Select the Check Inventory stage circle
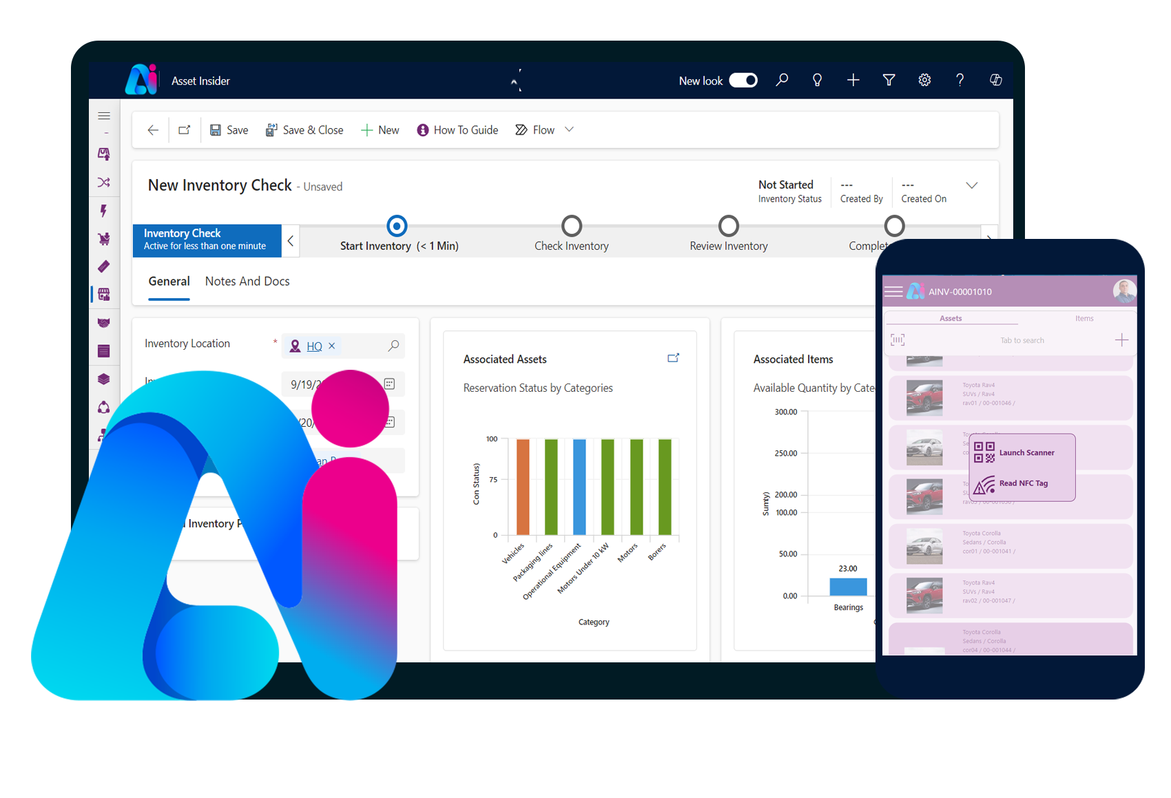 point(572,226)
